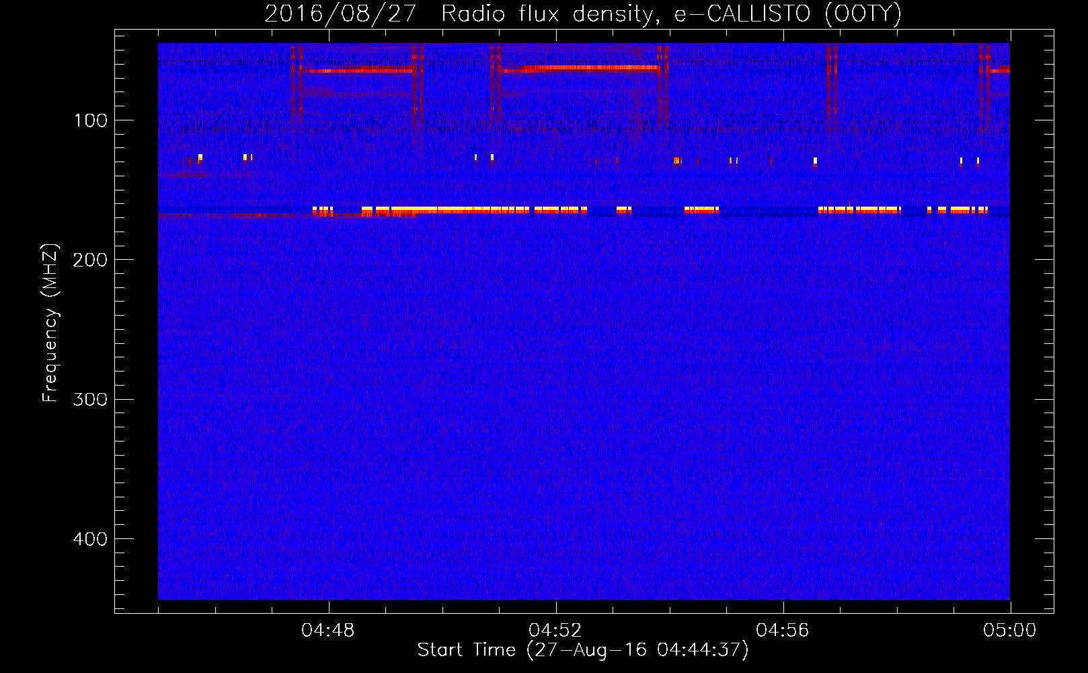1088x673 pixels.
Task: Select the 100 frequency tick label
Action: [x=91, y=120]
